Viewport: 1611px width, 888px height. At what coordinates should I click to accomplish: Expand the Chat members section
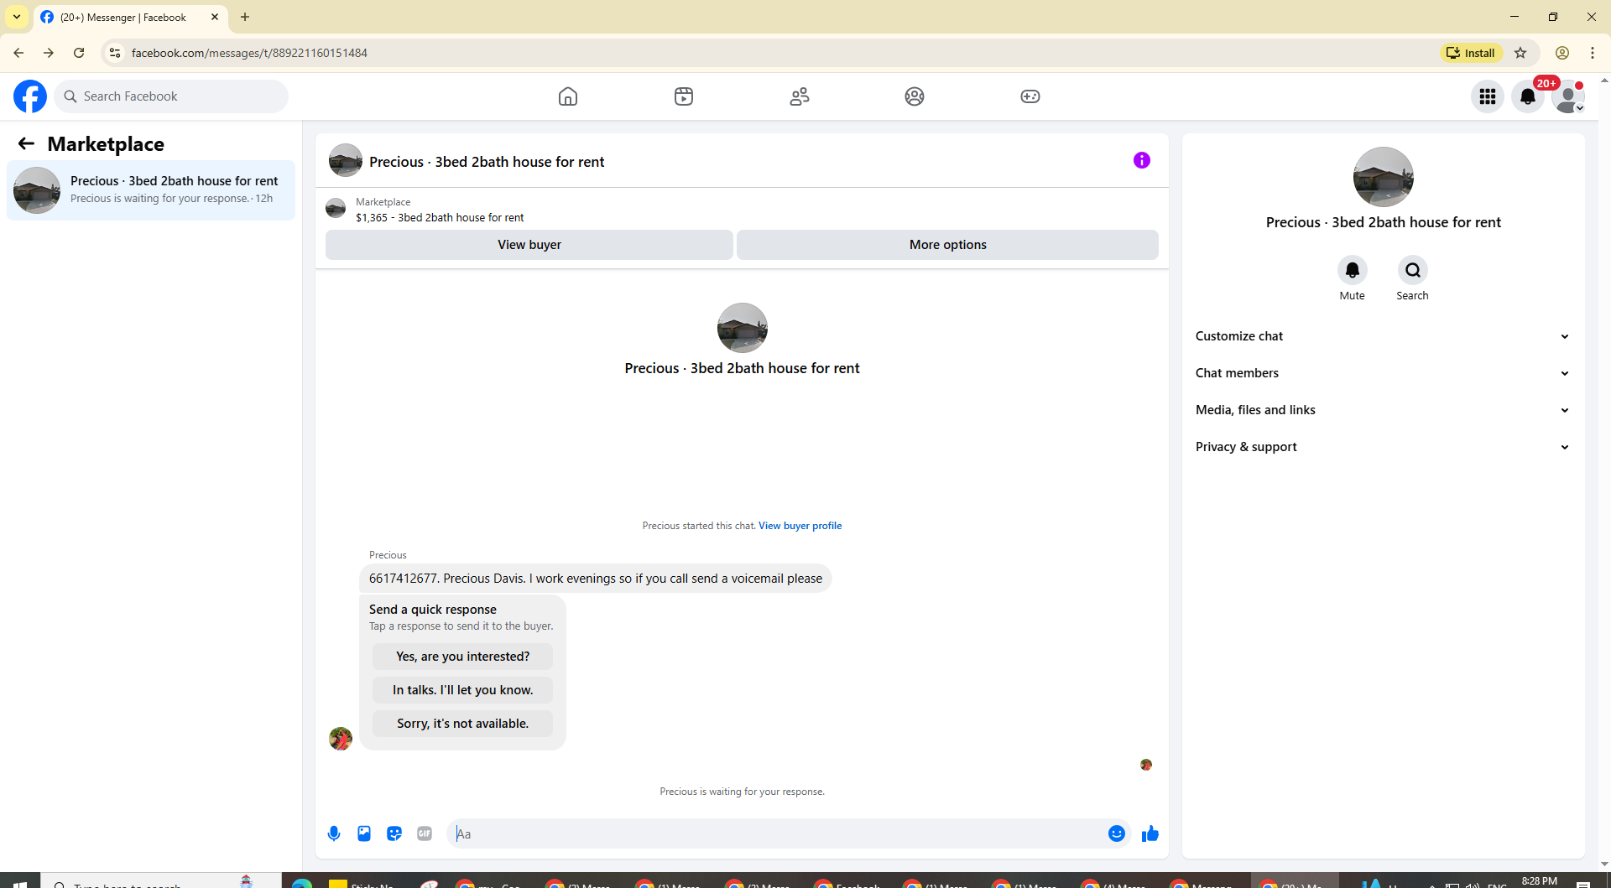tap(1384, 373)
